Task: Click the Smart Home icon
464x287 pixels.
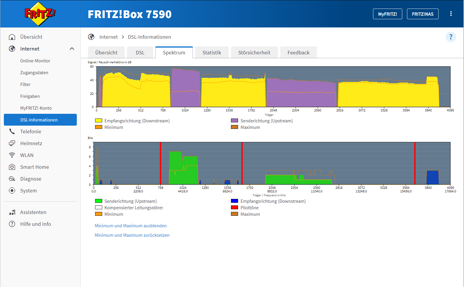Action: tap(12, 167)
